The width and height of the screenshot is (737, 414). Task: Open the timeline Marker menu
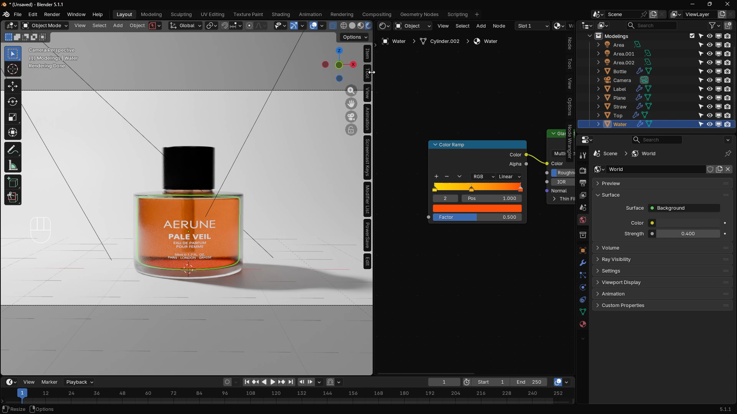(49, 382)
